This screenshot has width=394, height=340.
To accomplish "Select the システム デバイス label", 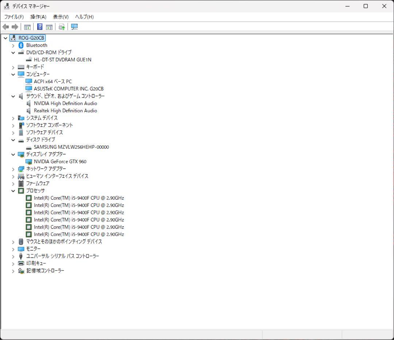I will (x=42, y=118).
